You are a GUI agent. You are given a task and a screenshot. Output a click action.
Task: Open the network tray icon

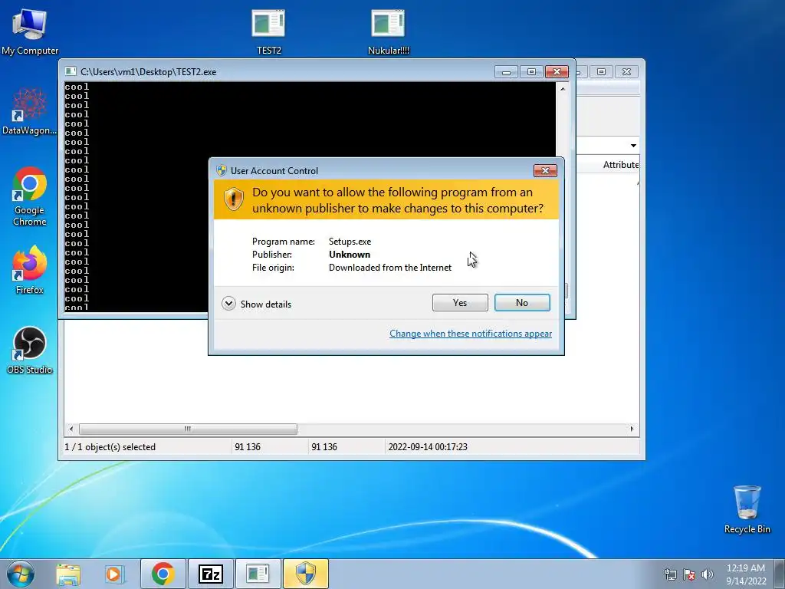[670, 574]
